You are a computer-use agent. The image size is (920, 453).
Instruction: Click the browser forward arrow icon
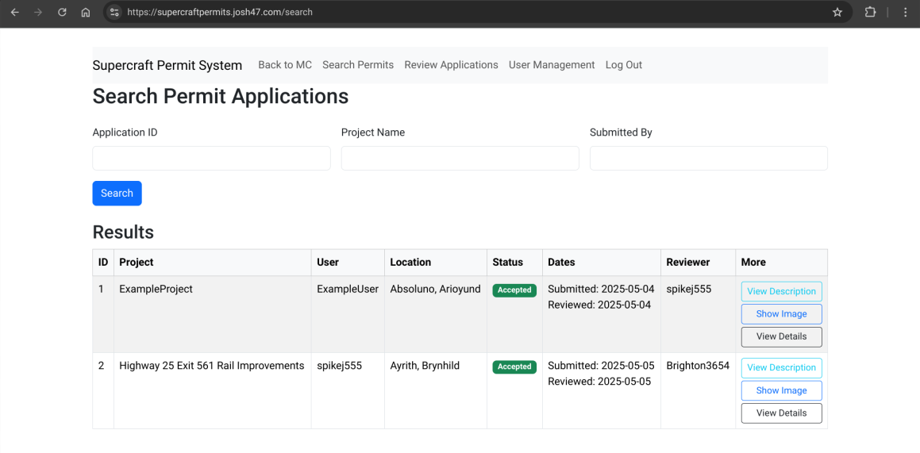[38, 13]
